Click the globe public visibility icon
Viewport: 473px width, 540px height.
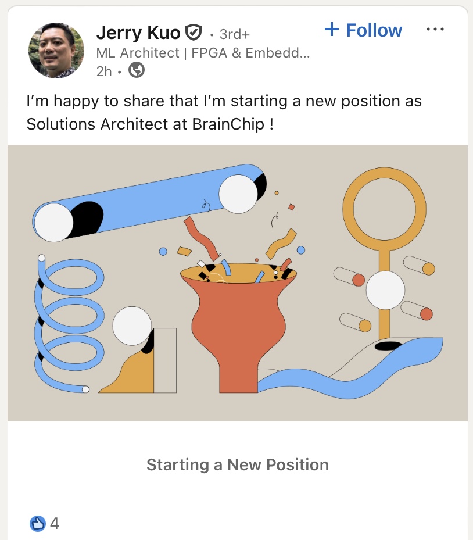tap(136, 70)
